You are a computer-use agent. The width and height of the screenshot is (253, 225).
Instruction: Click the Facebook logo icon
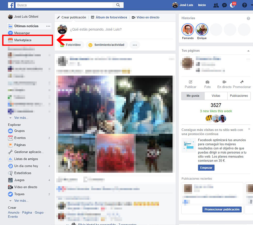[x=11, y=5]
